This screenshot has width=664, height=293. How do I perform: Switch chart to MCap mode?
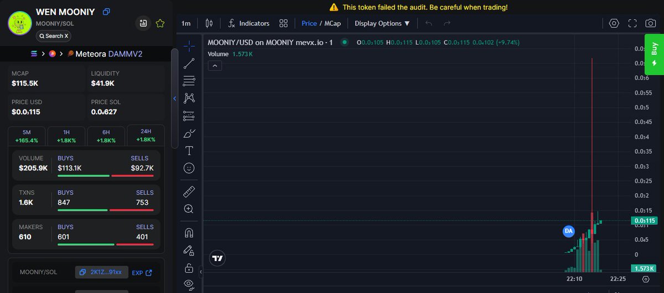pyautogui.click(x=332, y=23)
